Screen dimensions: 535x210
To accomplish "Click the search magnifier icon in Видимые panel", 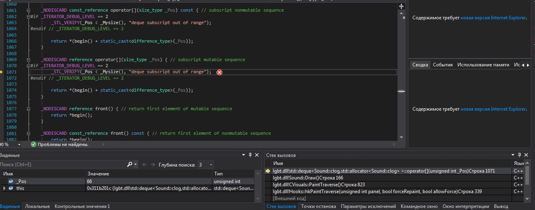I will pos(130,165).
